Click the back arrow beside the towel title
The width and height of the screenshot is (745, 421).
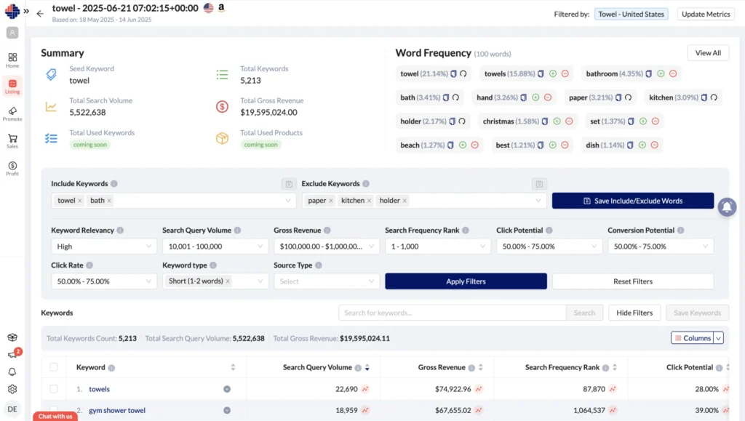[40, 13]
